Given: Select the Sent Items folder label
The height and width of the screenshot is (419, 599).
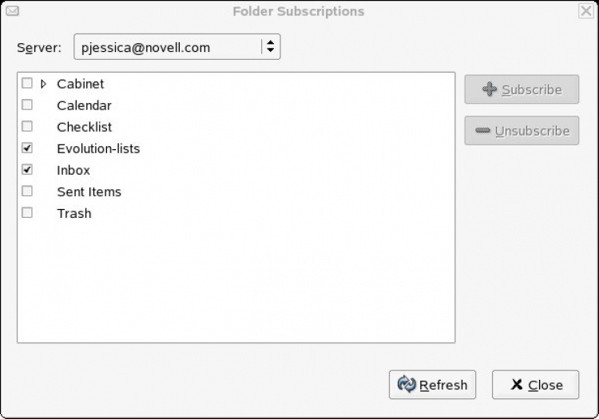Looking at the screenshot, I should [89, 192].
